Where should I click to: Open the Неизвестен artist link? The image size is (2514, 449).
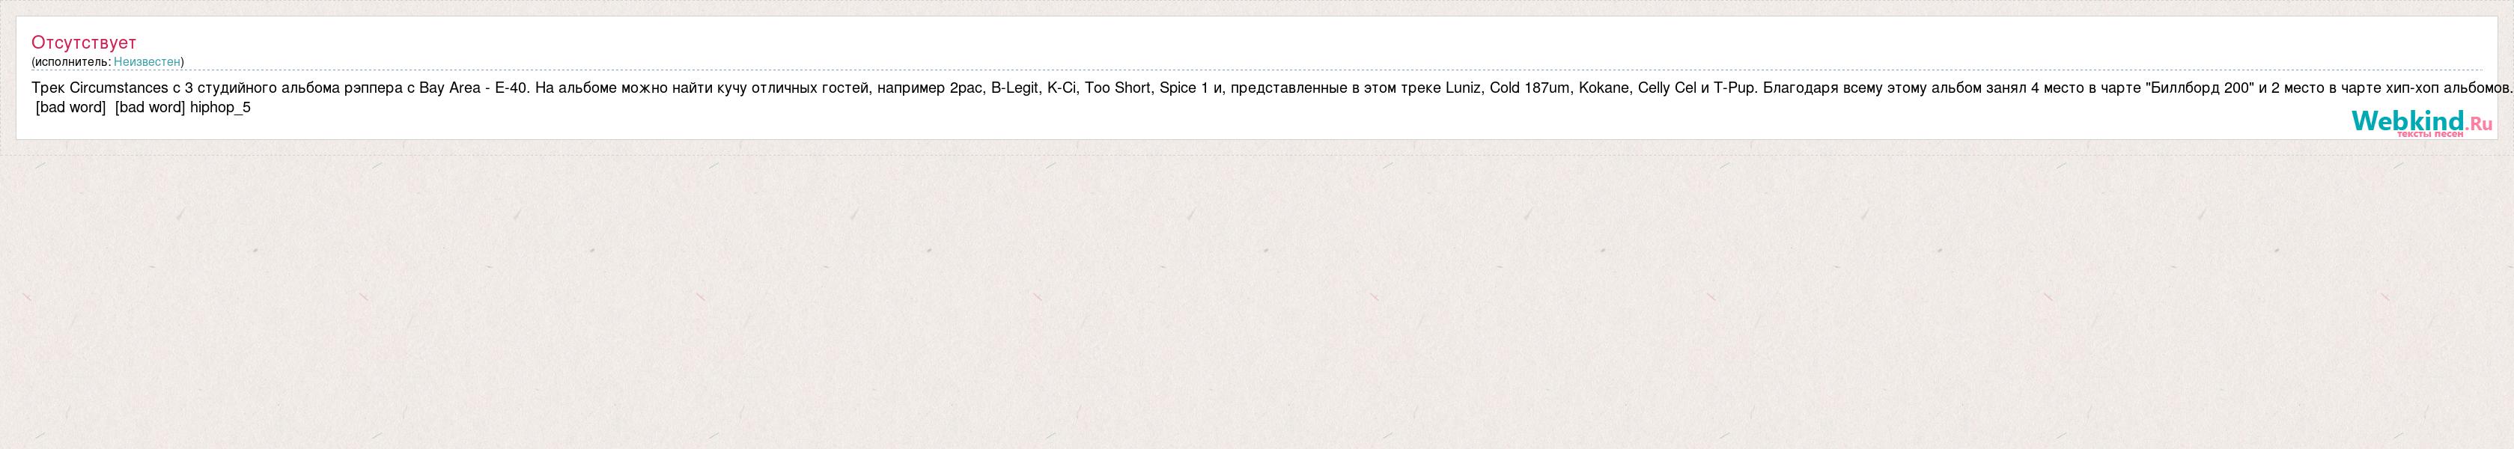(x=147, y=61)
